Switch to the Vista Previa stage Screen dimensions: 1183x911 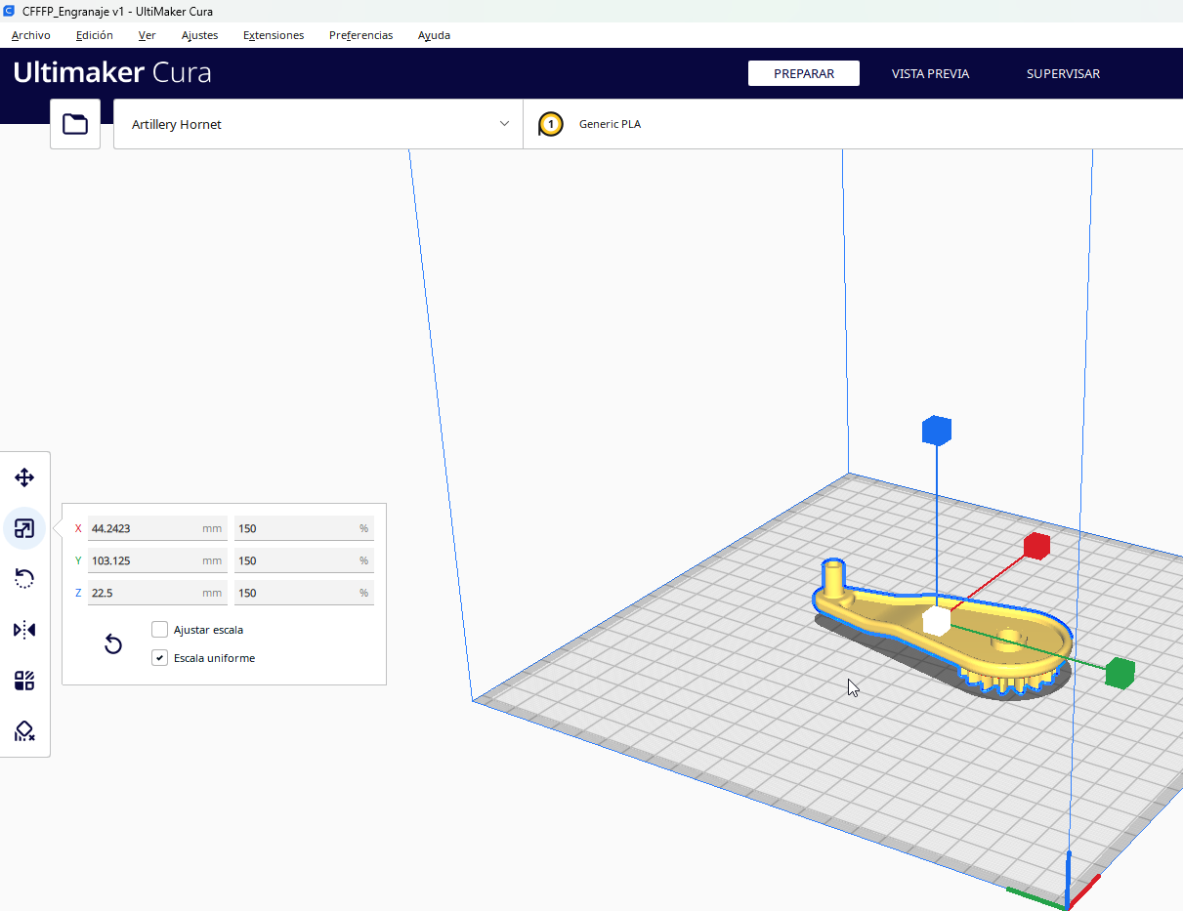pyautogui.click(x=930, y=73)
